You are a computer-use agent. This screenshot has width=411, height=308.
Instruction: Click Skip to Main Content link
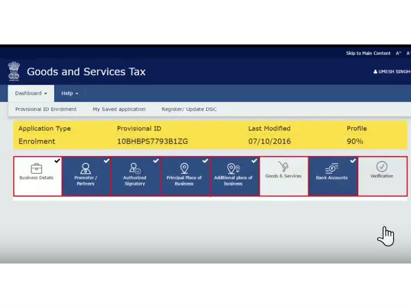coord(368,53)
